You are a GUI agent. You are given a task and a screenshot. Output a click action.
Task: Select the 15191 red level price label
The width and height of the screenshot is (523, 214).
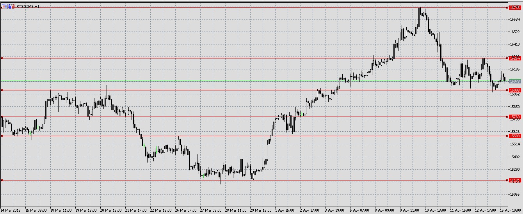coord(515,180)
